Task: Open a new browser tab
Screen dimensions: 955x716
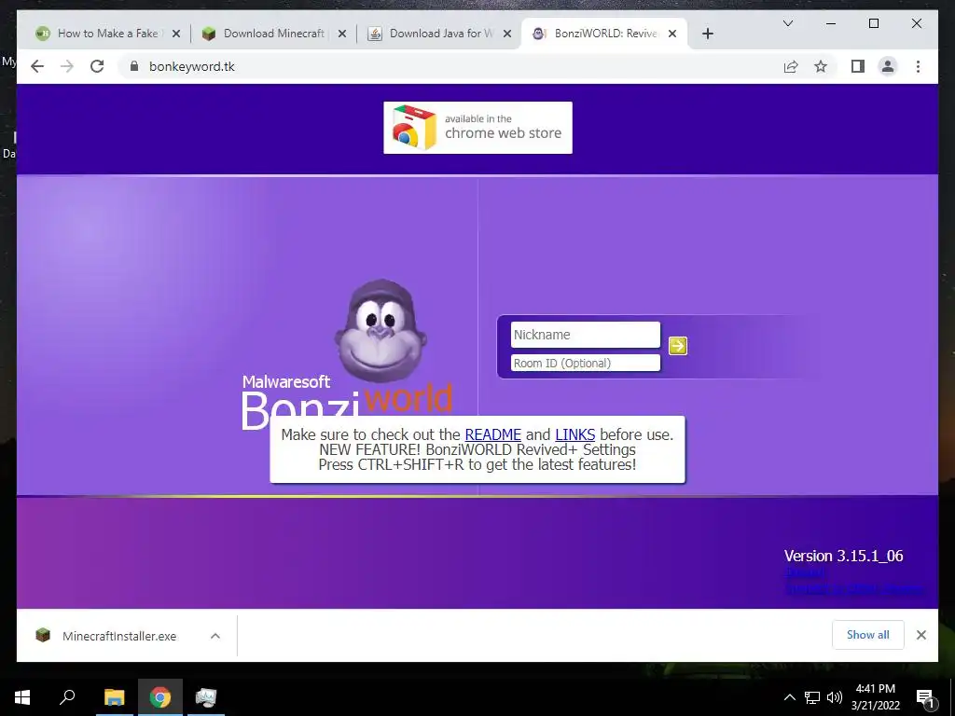Action: tap(707, 34)
